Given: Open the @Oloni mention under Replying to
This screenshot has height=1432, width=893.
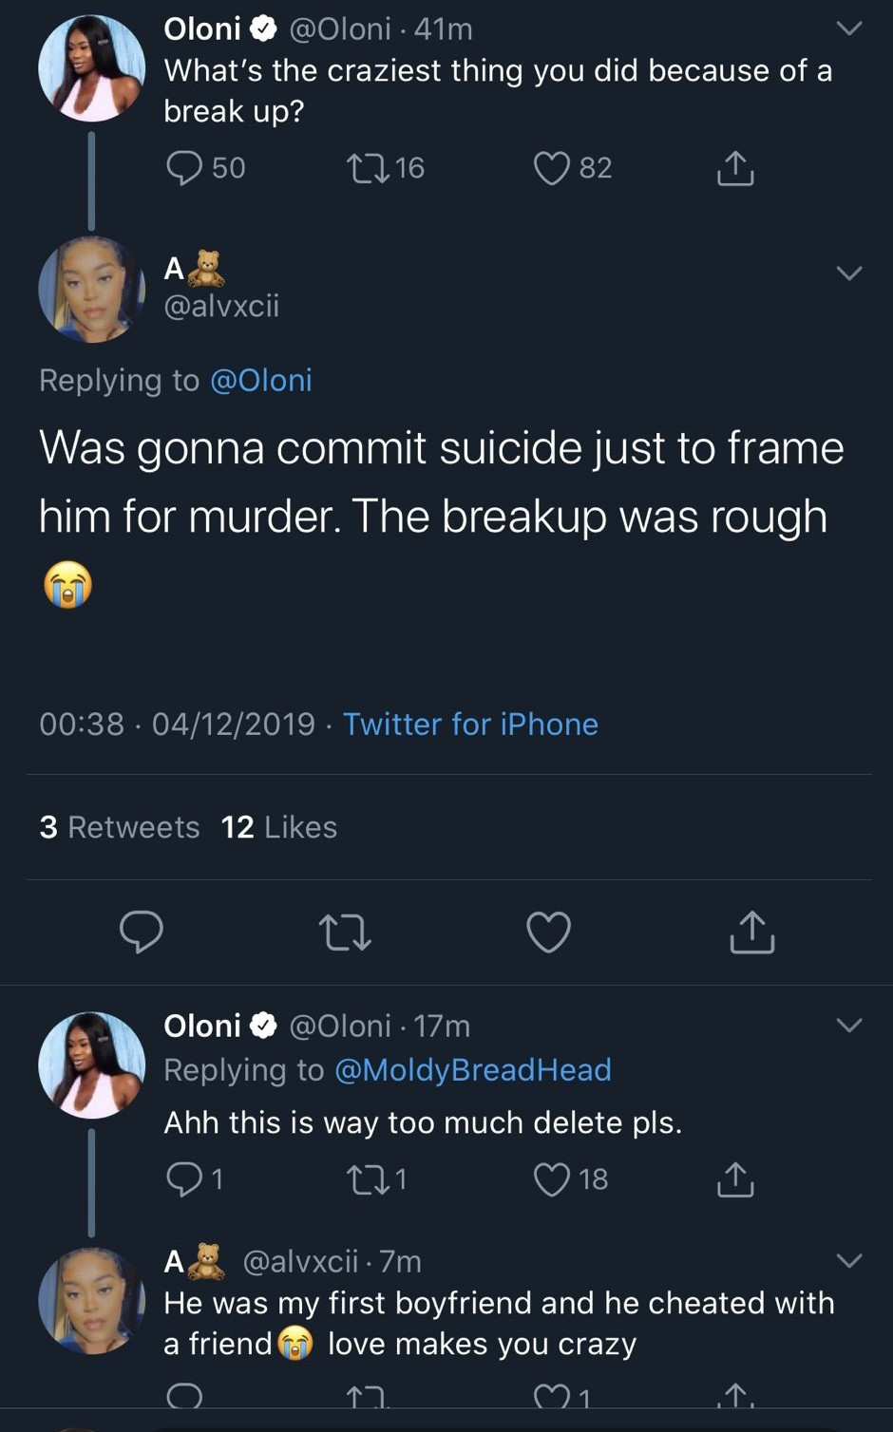Looking at the screenshot, I should [x=260, y=380].
